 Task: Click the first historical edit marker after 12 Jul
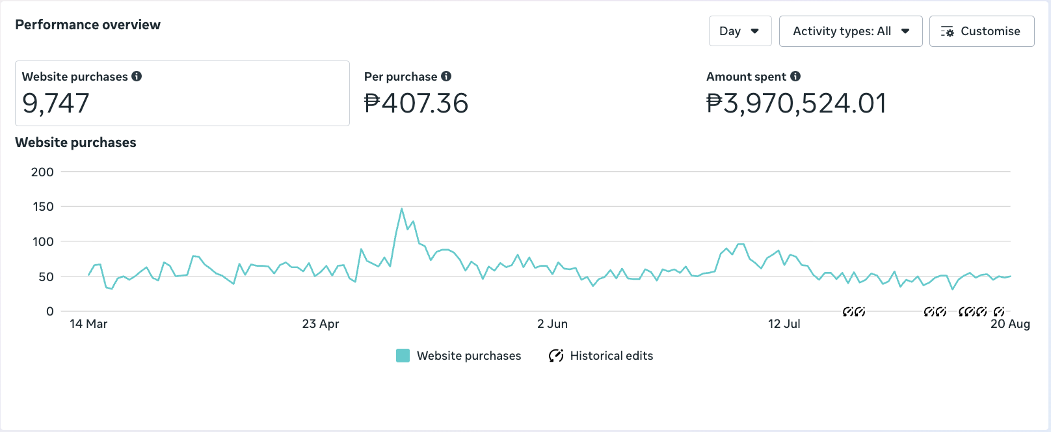point(848,312)
